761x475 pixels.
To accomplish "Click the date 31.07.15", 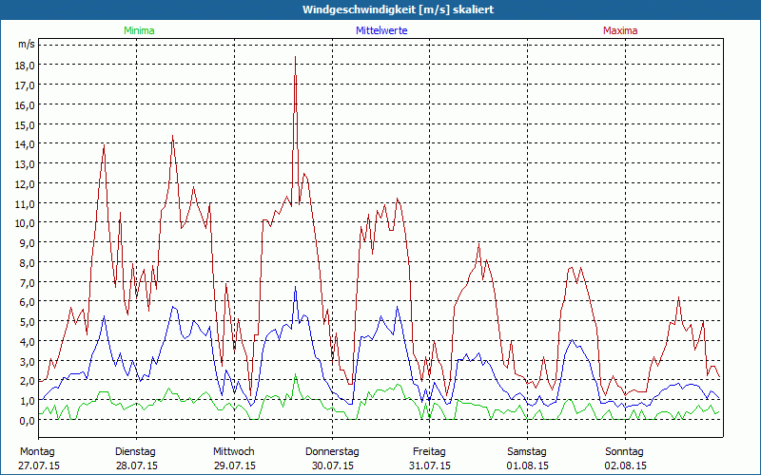I will 430,465.
